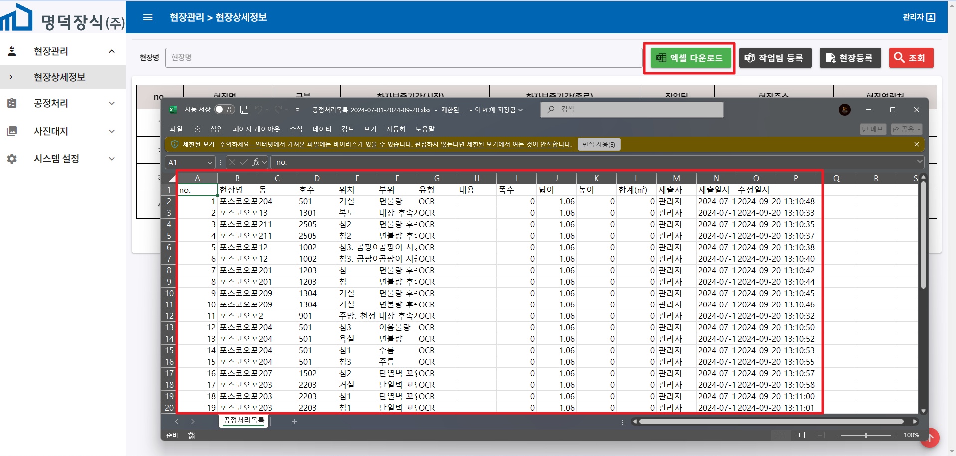The width and height of the screenshot is (956, 456).
Task: Open the Name Box dropdown showing A1
Action: (x=210, y=162)
